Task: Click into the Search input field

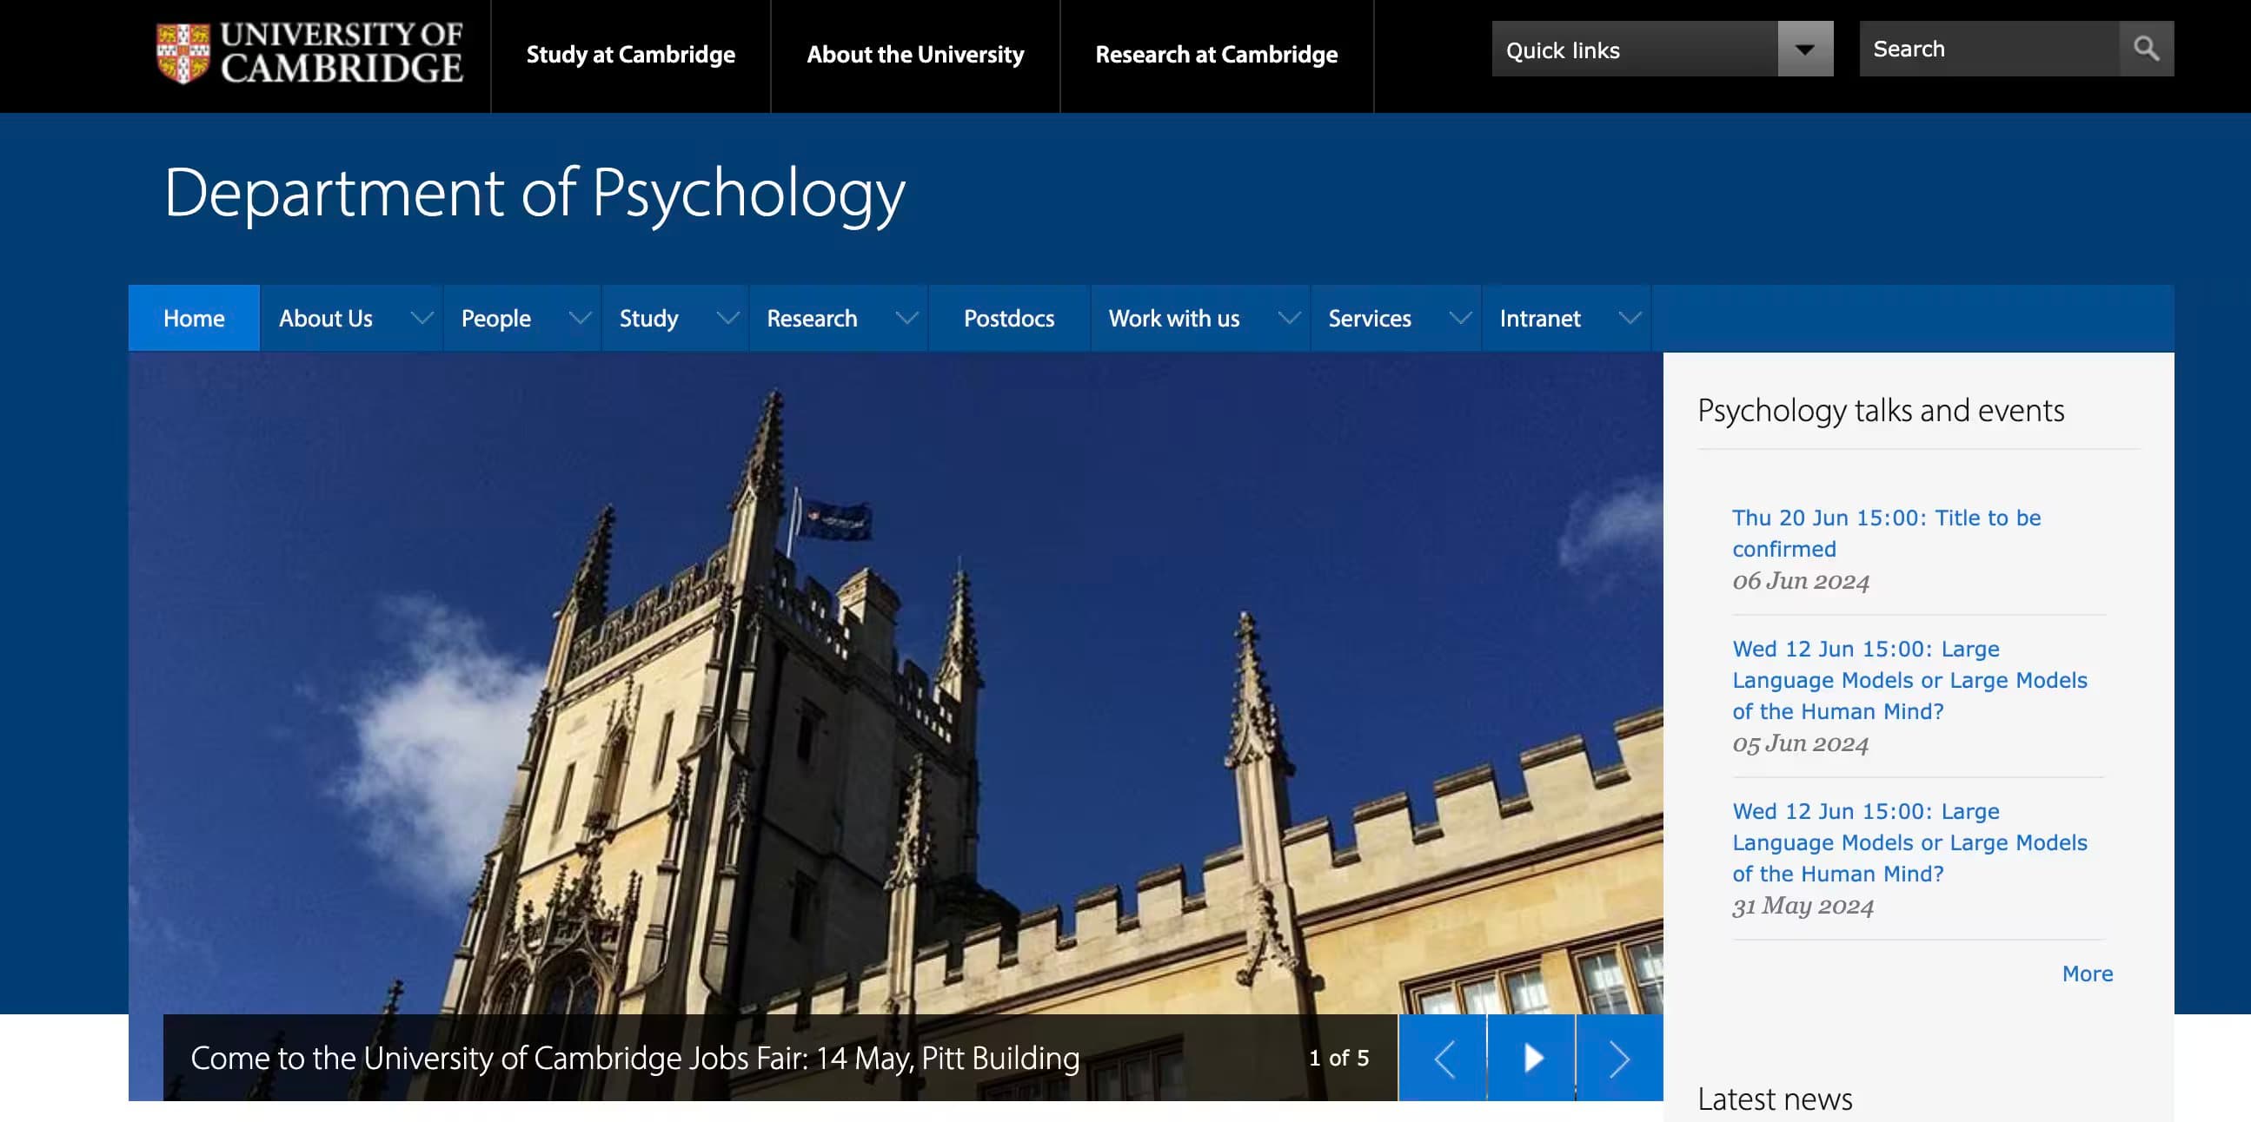Action: (1988, 49)
